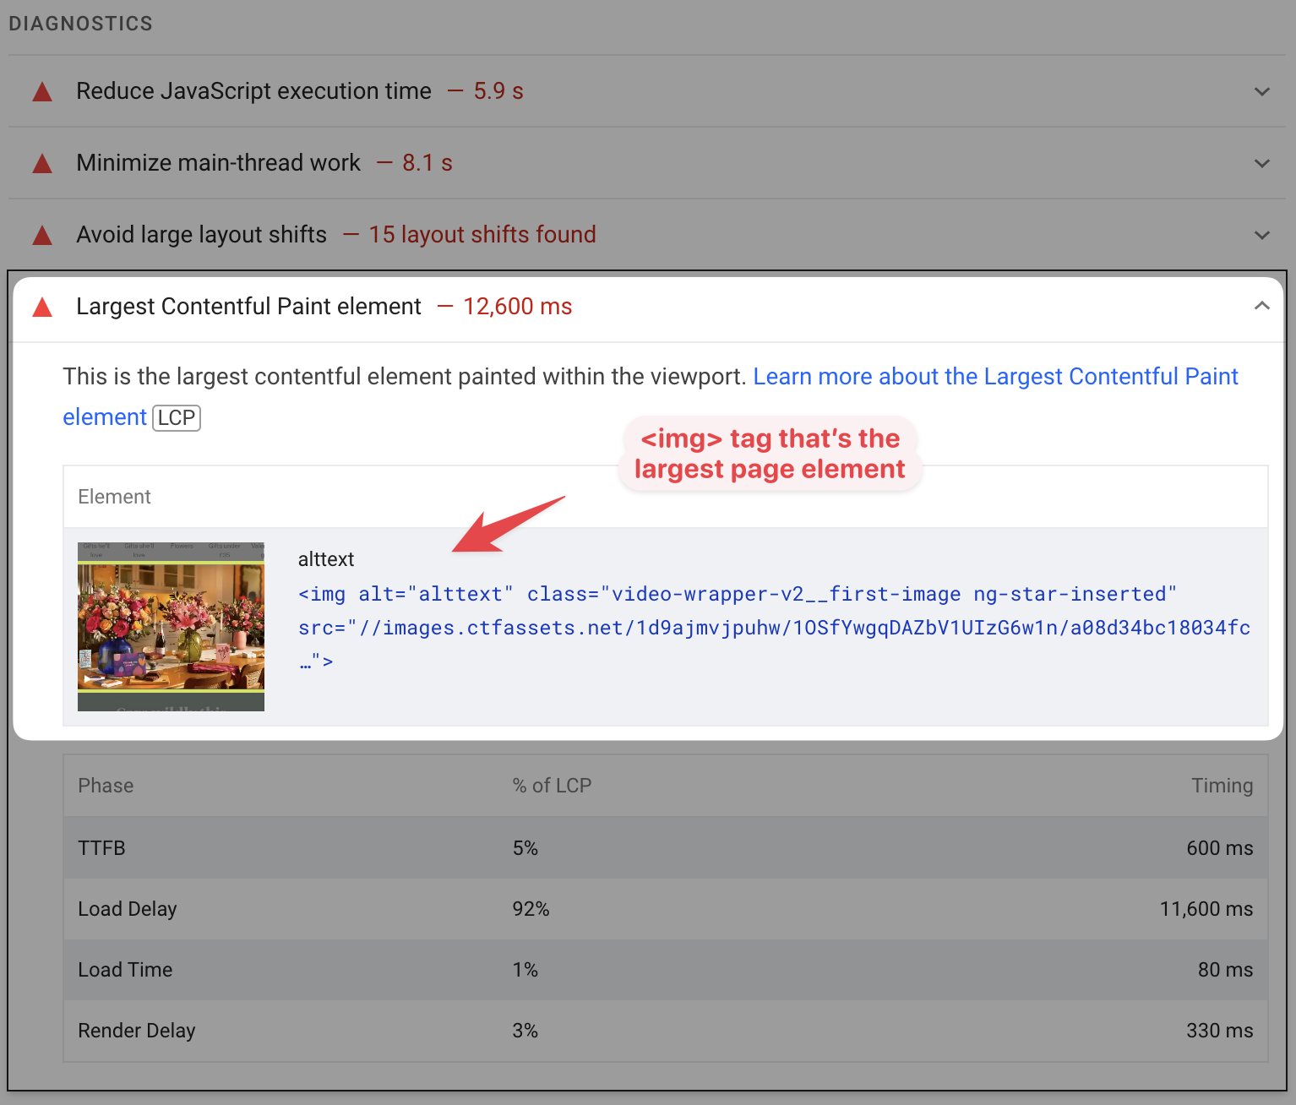Click the '11,600 ms' Load Delay timing
This screenshot has width=1296, height=1105.
click(1206, 909)
